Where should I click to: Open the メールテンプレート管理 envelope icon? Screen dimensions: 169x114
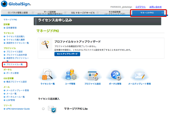click(140, 76)
